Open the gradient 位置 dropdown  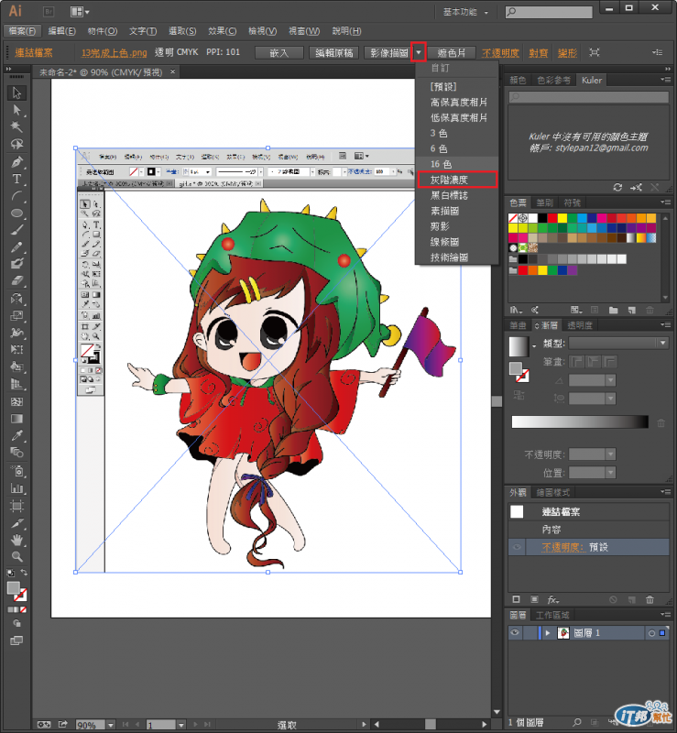(x=610, y=473)
